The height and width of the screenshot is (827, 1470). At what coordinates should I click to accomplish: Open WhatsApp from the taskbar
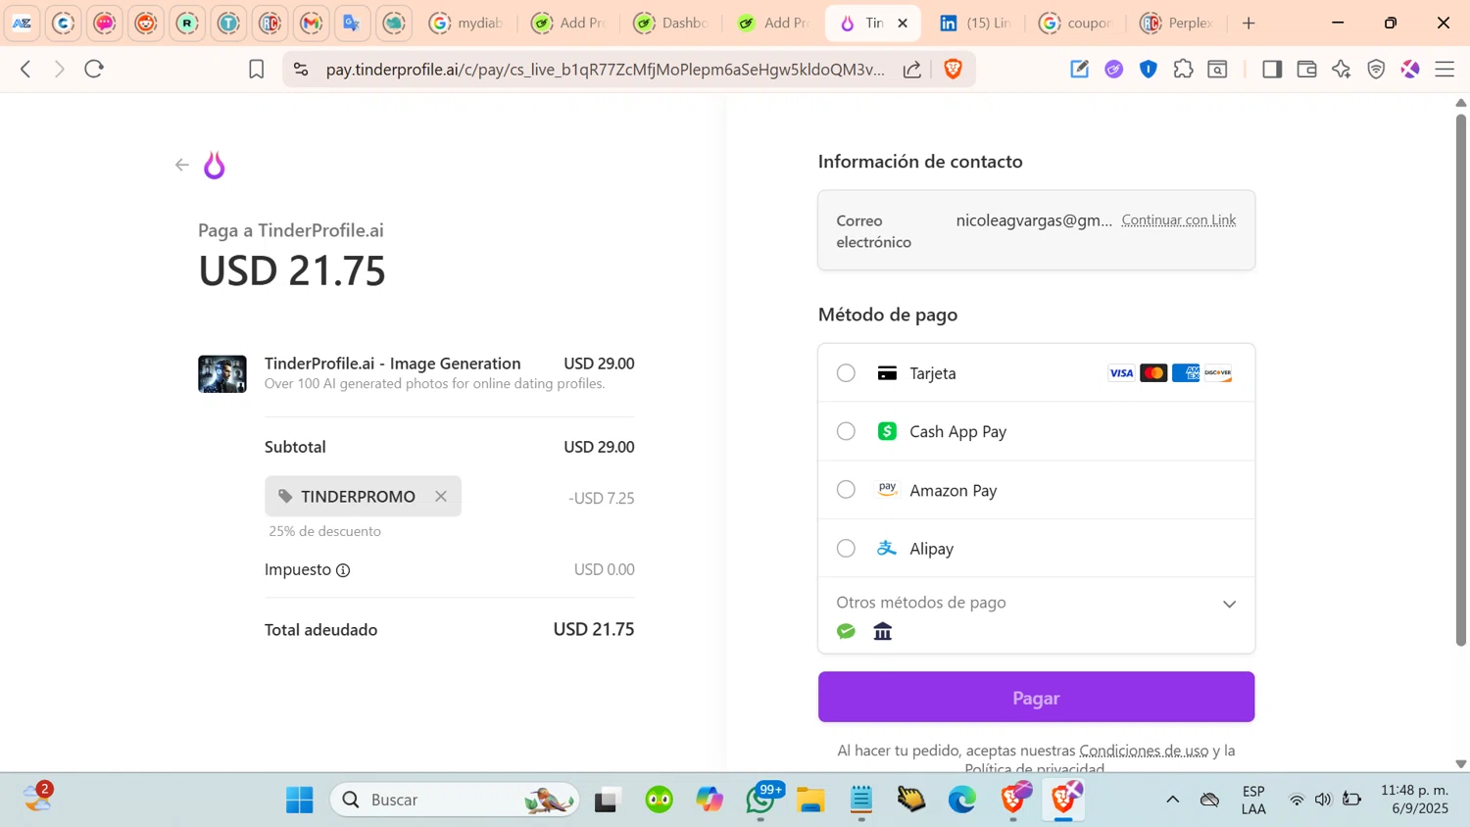tap(761, 800)
